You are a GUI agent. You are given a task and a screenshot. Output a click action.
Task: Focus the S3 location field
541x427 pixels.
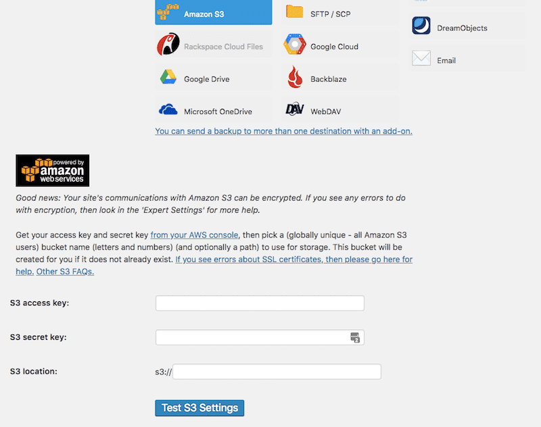pos(277,372)
